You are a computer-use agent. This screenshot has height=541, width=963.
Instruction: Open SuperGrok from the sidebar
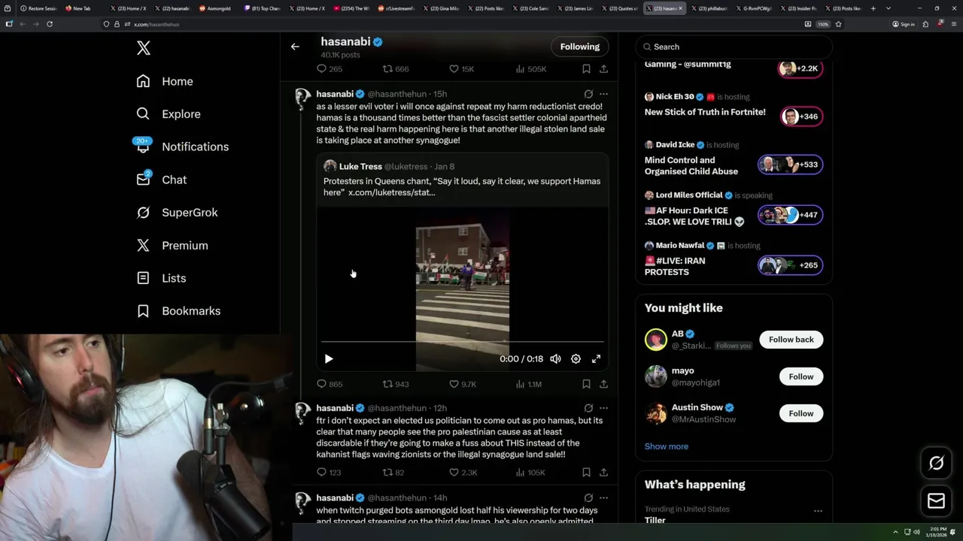pos(177,213)
